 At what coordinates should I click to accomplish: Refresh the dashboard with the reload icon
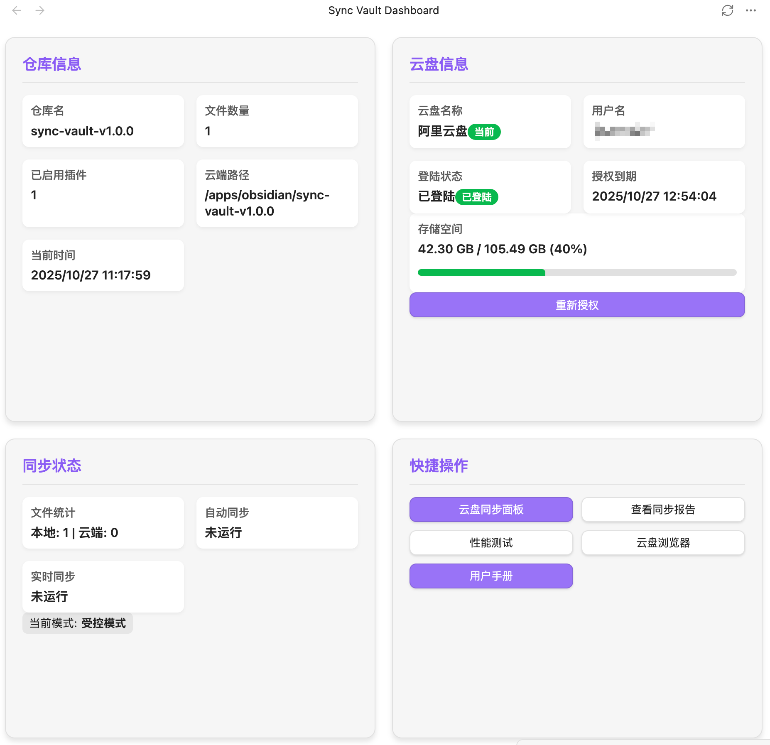point(727,10)
